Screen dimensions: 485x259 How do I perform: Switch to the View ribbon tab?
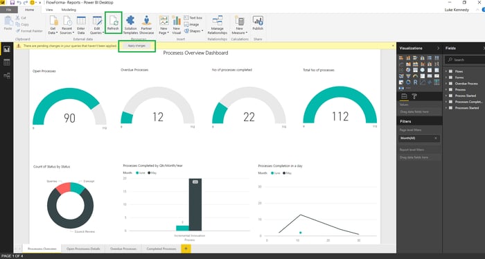(49, 10)
